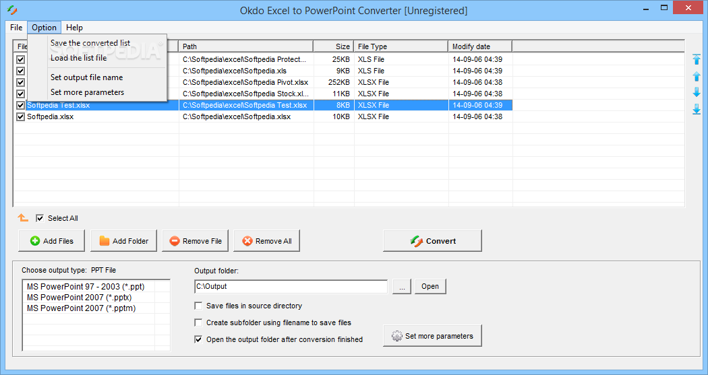Enable Save files in source directory
The image size is (708, 375).
tap(198, 306)
